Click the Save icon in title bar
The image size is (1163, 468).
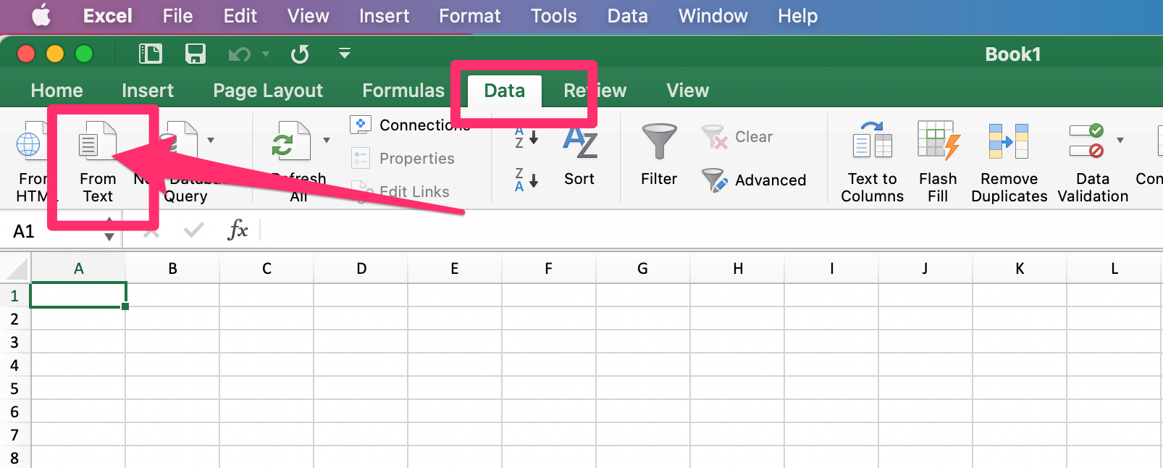tap(196, 54)
